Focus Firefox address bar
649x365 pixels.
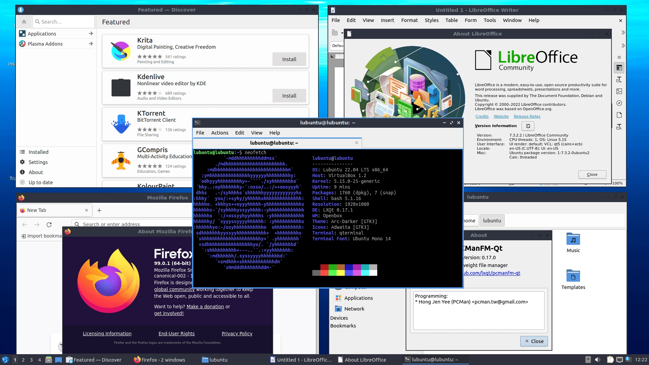coord(133,224)
